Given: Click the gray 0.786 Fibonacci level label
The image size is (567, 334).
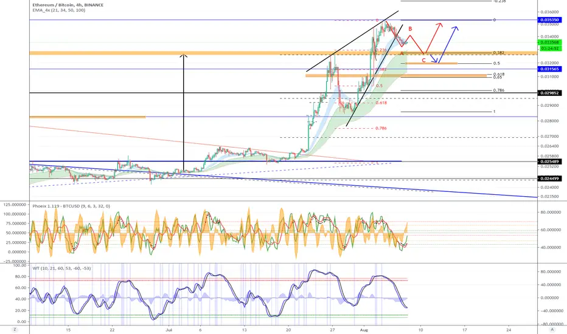Looking at the screenshot, I should (499, 90).
